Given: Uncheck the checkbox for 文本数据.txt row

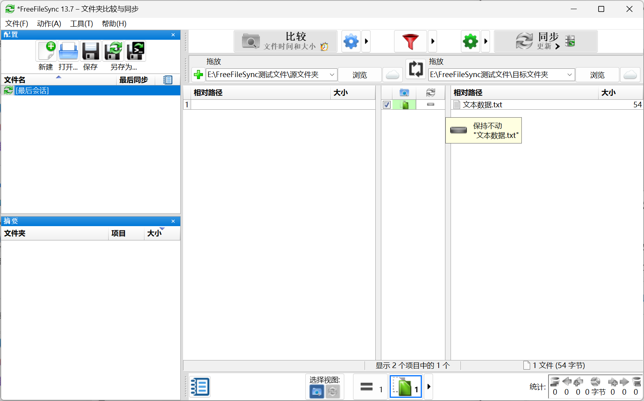Looking at the screenshot, I should pyautogui.click(x=386, y=105).
